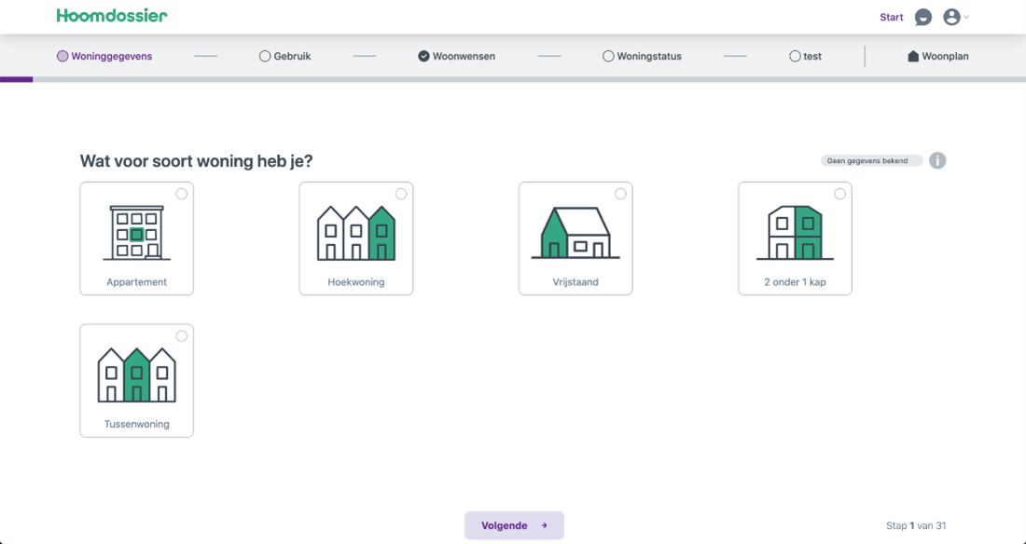Follow the Start link in header
The image size is (1026, 544).
(x=891, y=17)
